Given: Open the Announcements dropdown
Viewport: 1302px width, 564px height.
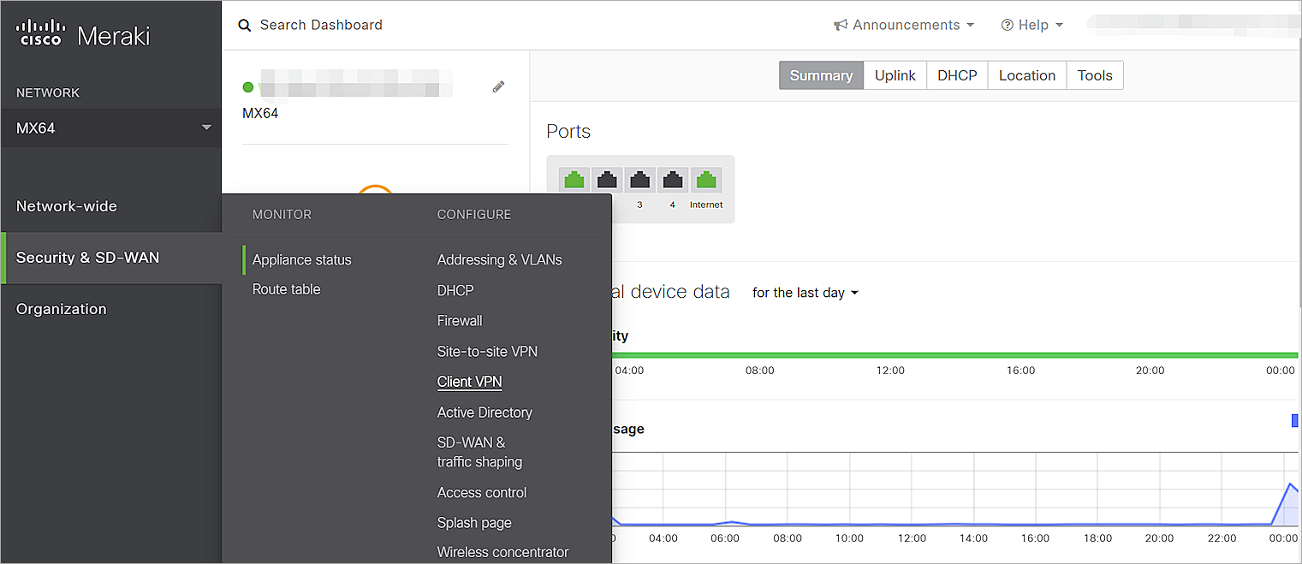Looking at the screenshot, I should (x=904, y=25).
